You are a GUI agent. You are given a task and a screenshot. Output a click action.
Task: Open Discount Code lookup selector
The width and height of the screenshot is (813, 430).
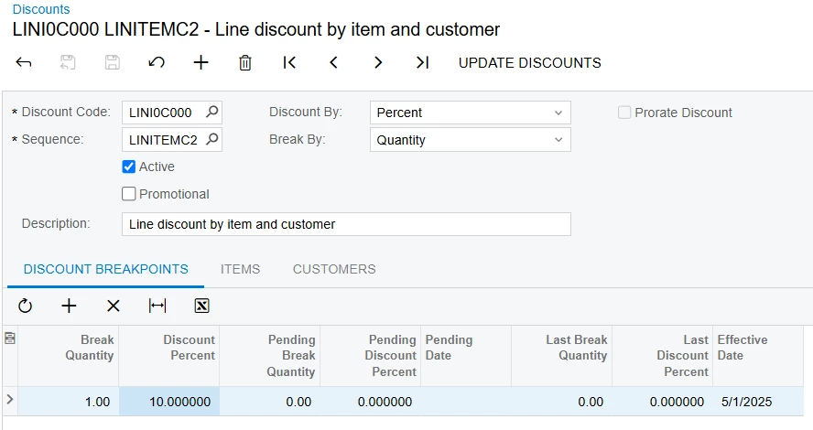211,113
